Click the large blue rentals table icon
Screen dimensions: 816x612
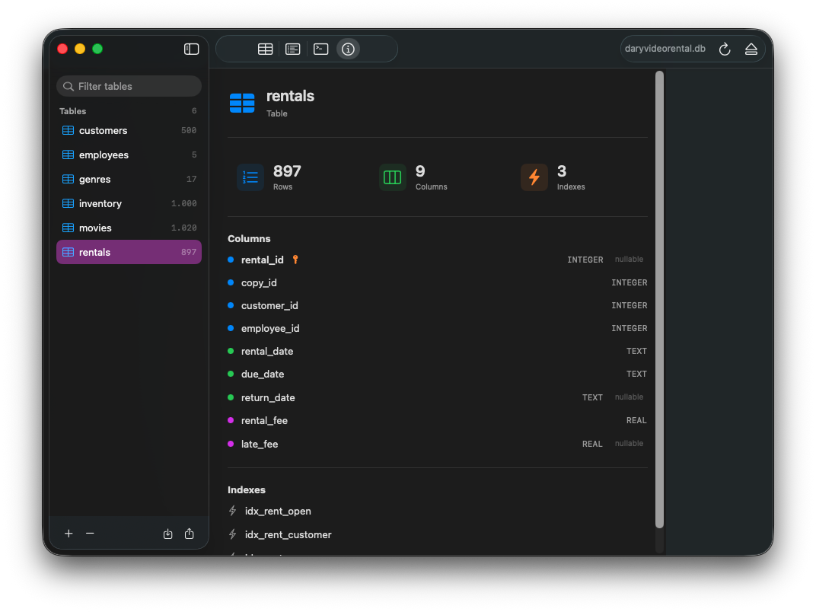pyautogui.click(x=242, y=103)
